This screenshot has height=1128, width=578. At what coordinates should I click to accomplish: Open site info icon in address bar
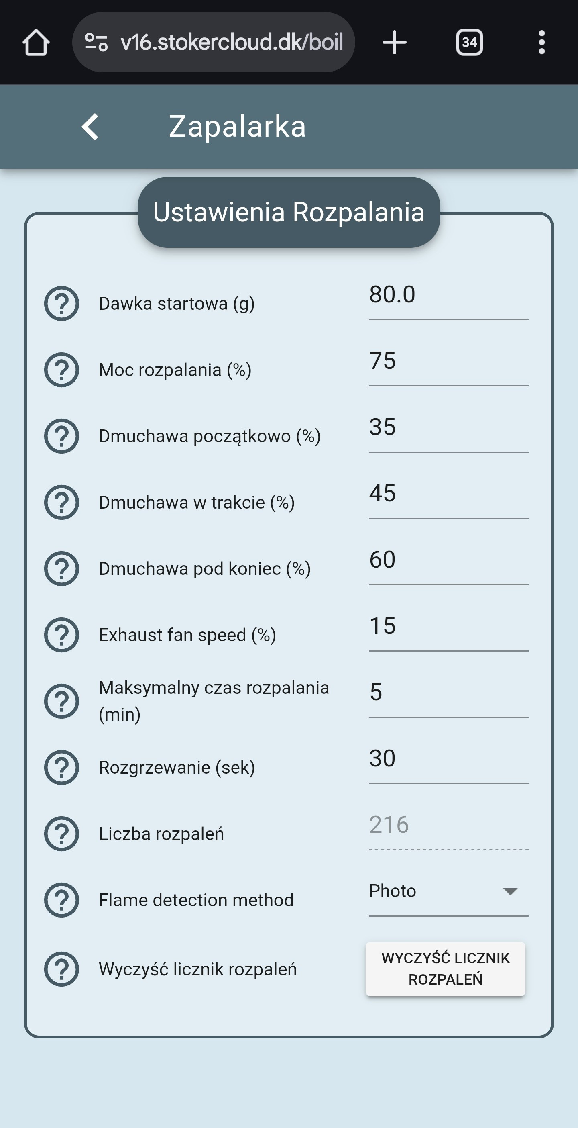pyautogui.click(x=96, y=43)
